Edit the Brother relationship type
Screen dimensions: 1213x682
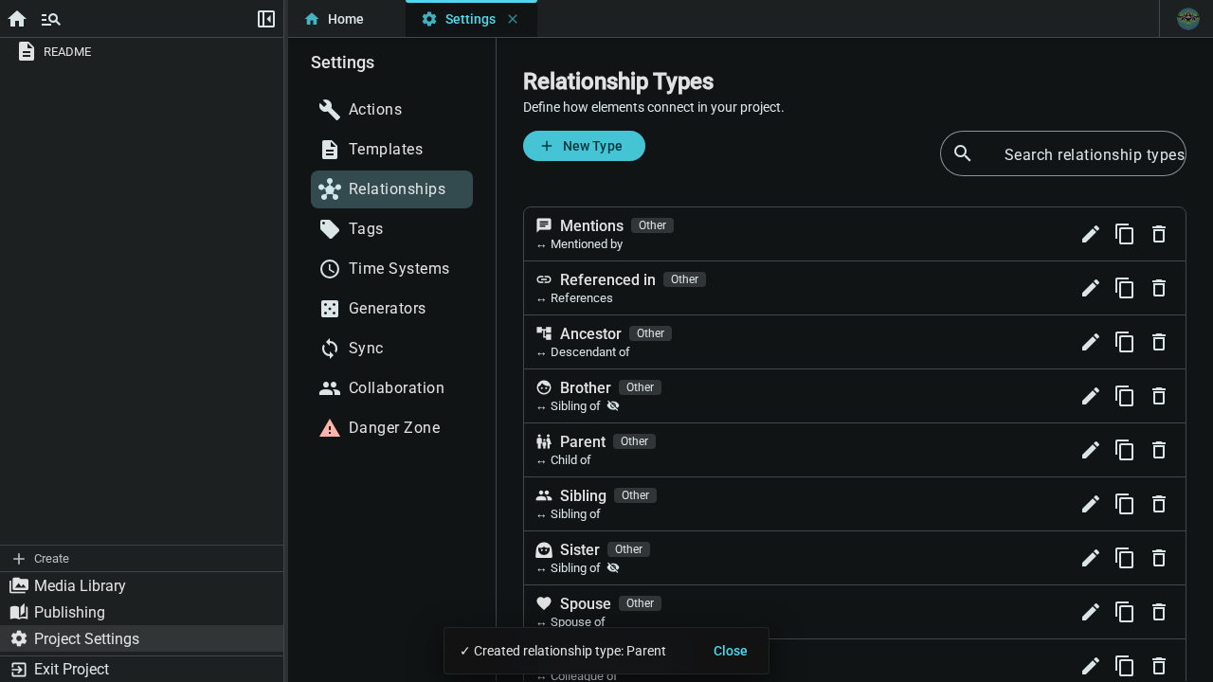click(1091, 396)
